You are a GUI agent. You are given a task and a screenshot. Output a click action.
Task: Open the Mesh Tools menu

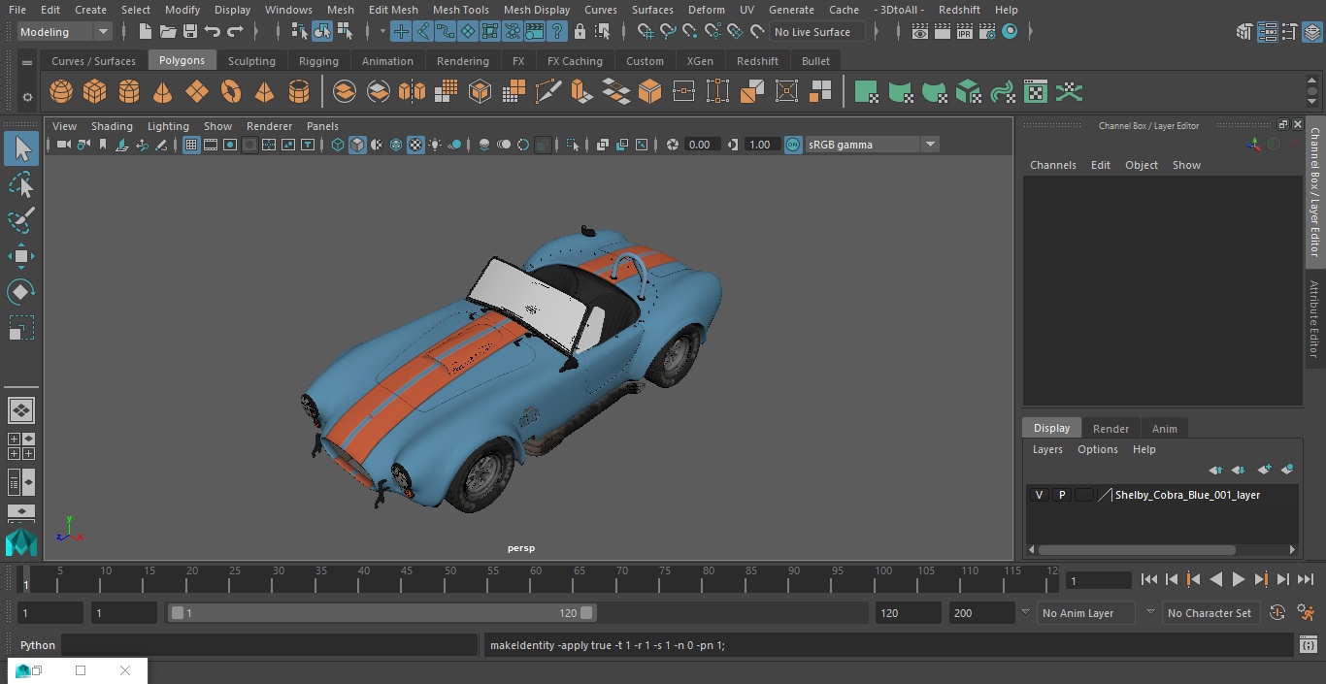(460, 10)
